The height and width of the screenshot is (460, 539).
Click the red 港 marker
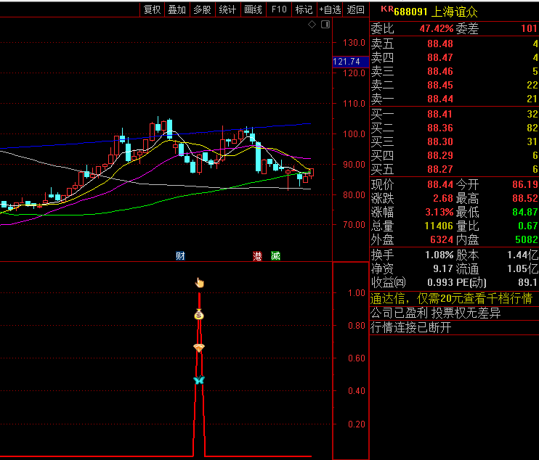(x=257, y=255)
